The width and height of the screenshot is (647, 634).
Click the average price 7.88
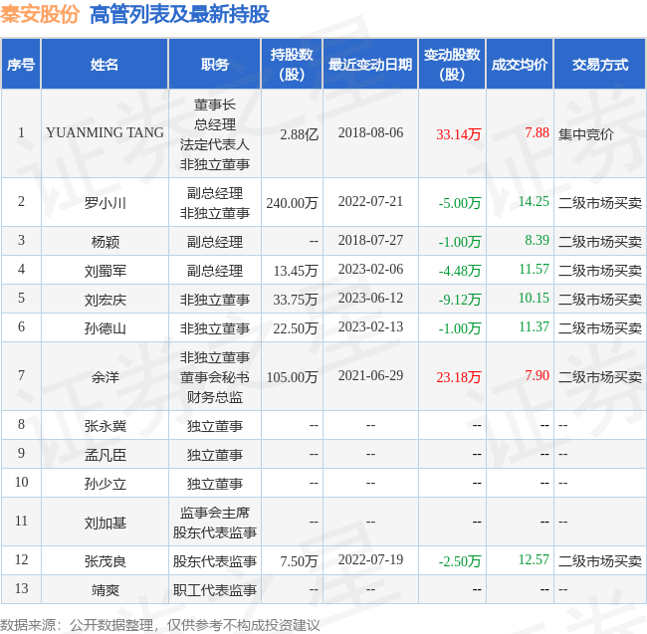(537, 132)
